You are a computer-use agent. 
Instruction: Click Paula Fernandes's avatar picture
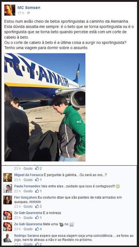coord(8,189)
